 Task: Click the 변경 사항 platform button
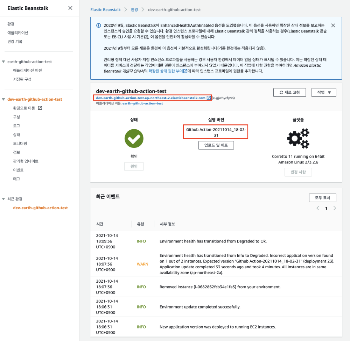(x=298, y=172)
